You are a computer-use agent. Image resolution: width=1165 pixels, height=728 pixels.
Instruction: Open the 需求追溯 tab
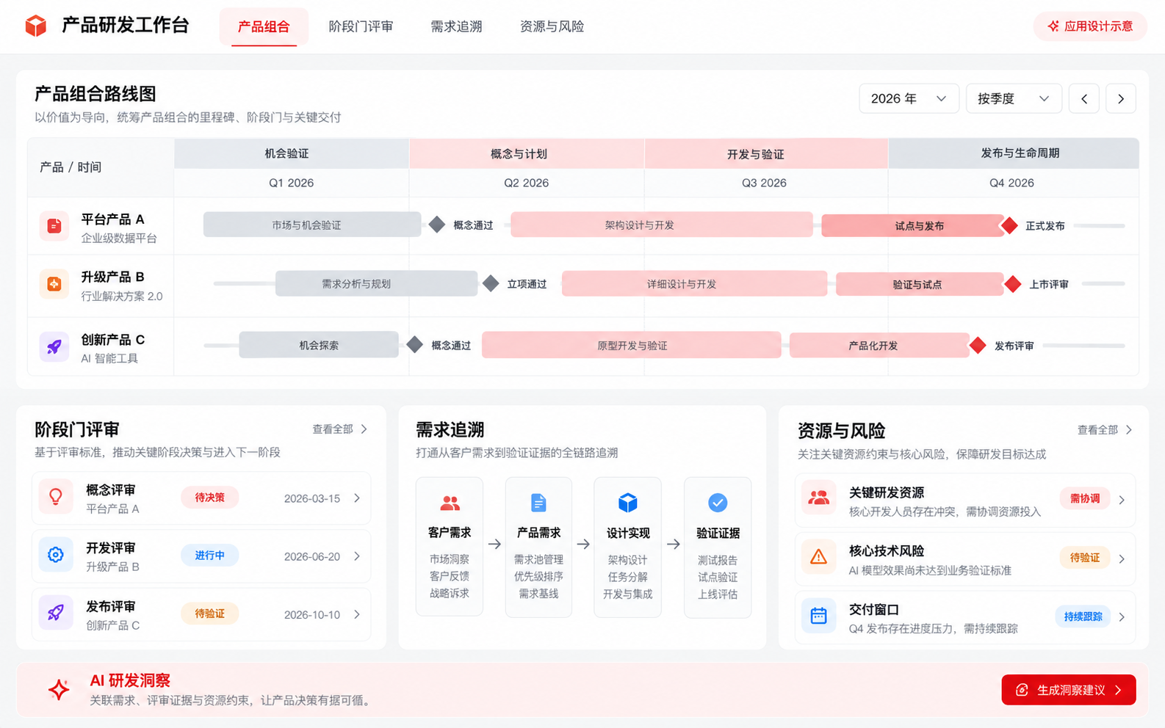(x=456, y=26)
